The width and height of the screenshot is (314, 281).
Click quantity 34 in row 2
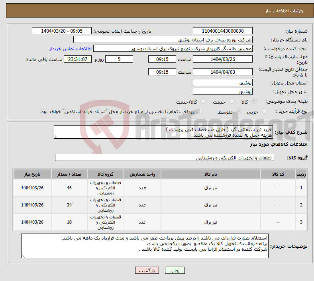(x=69, y=205)
